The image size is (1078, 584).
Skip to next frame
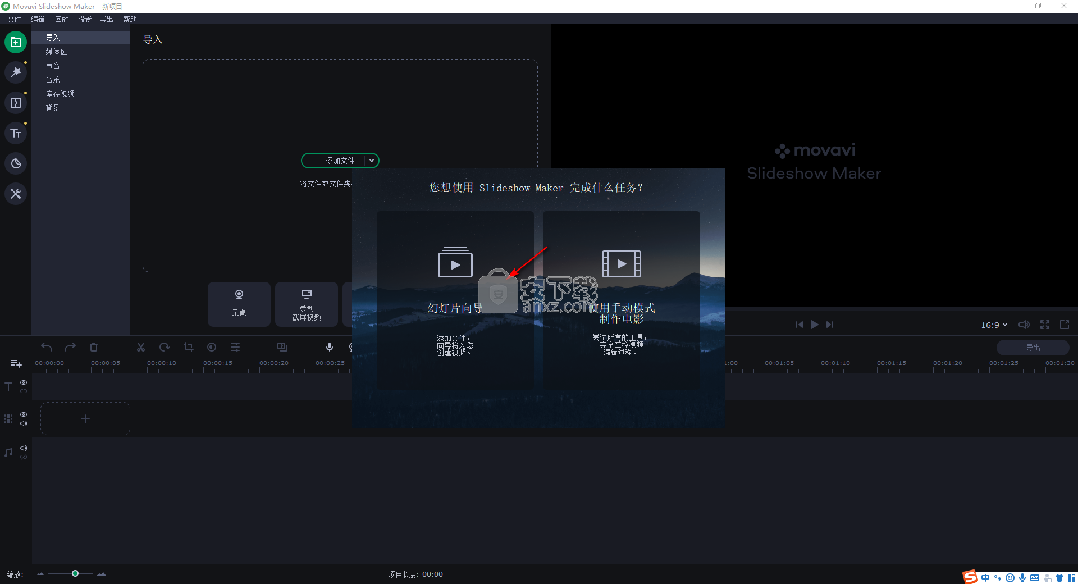(830, 325)
